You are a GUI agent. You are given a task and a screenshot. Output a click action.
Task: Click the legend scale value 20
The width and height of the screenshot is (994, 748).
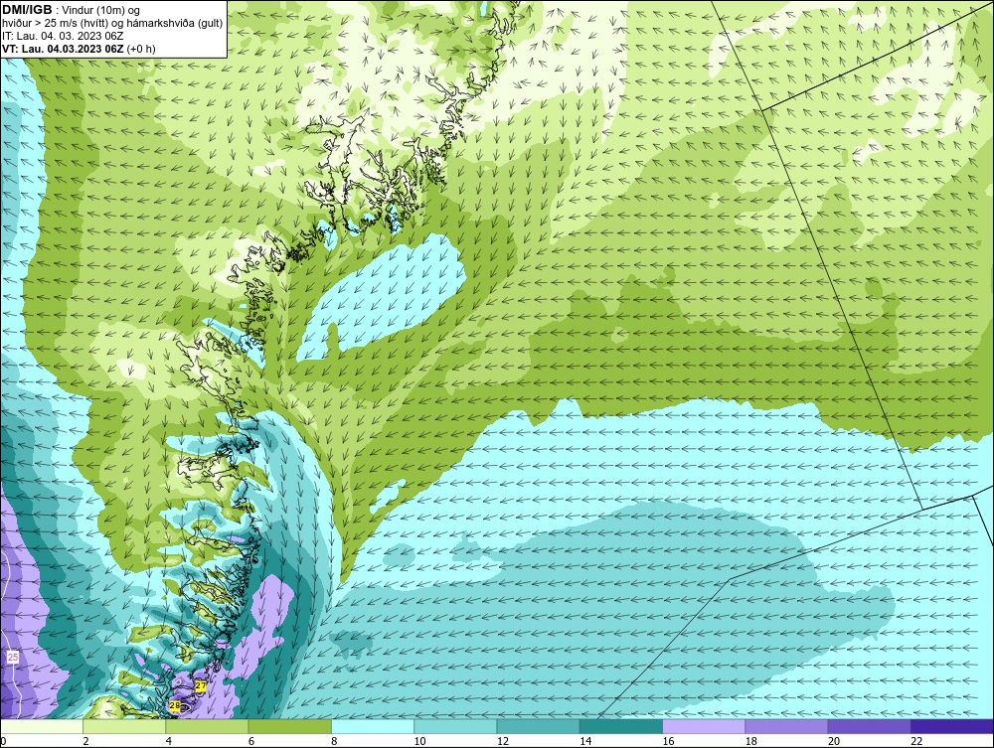[x=833, y=741]
